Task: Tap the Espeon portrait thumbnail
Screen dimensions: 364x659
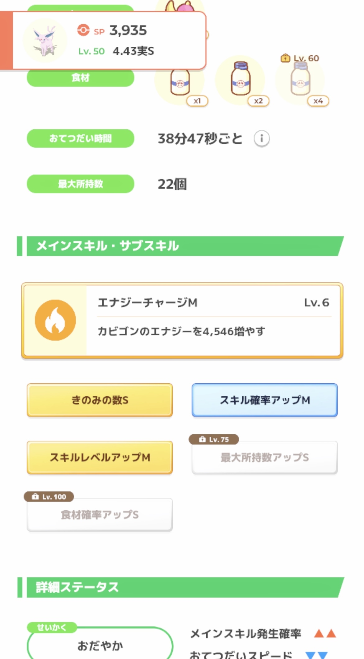Action: pyautogui.click(x=45, y=41)
